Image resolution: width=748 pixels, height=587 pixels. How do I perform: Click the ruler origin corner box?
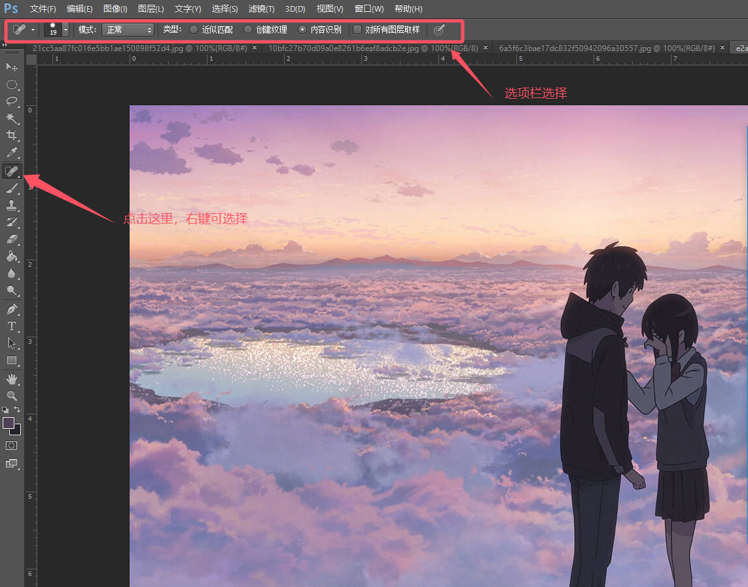coord(31,59)
